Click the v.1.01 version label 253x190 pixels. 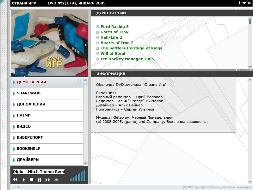17,187
